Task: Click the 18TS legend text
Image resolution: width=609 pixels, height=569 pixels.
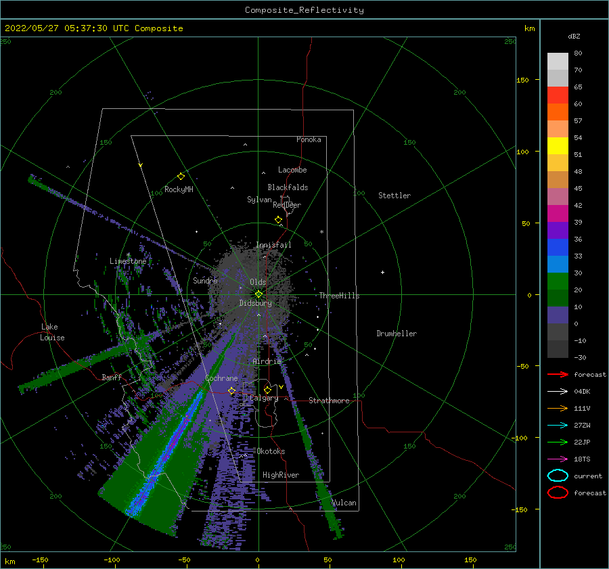Action: pyautogui.click(x=582, y=459)
